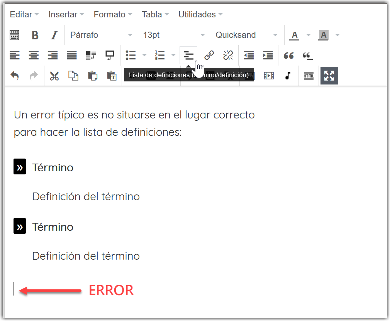Paste content as plain text
The image size is (390, 321).
coord(112,75)
